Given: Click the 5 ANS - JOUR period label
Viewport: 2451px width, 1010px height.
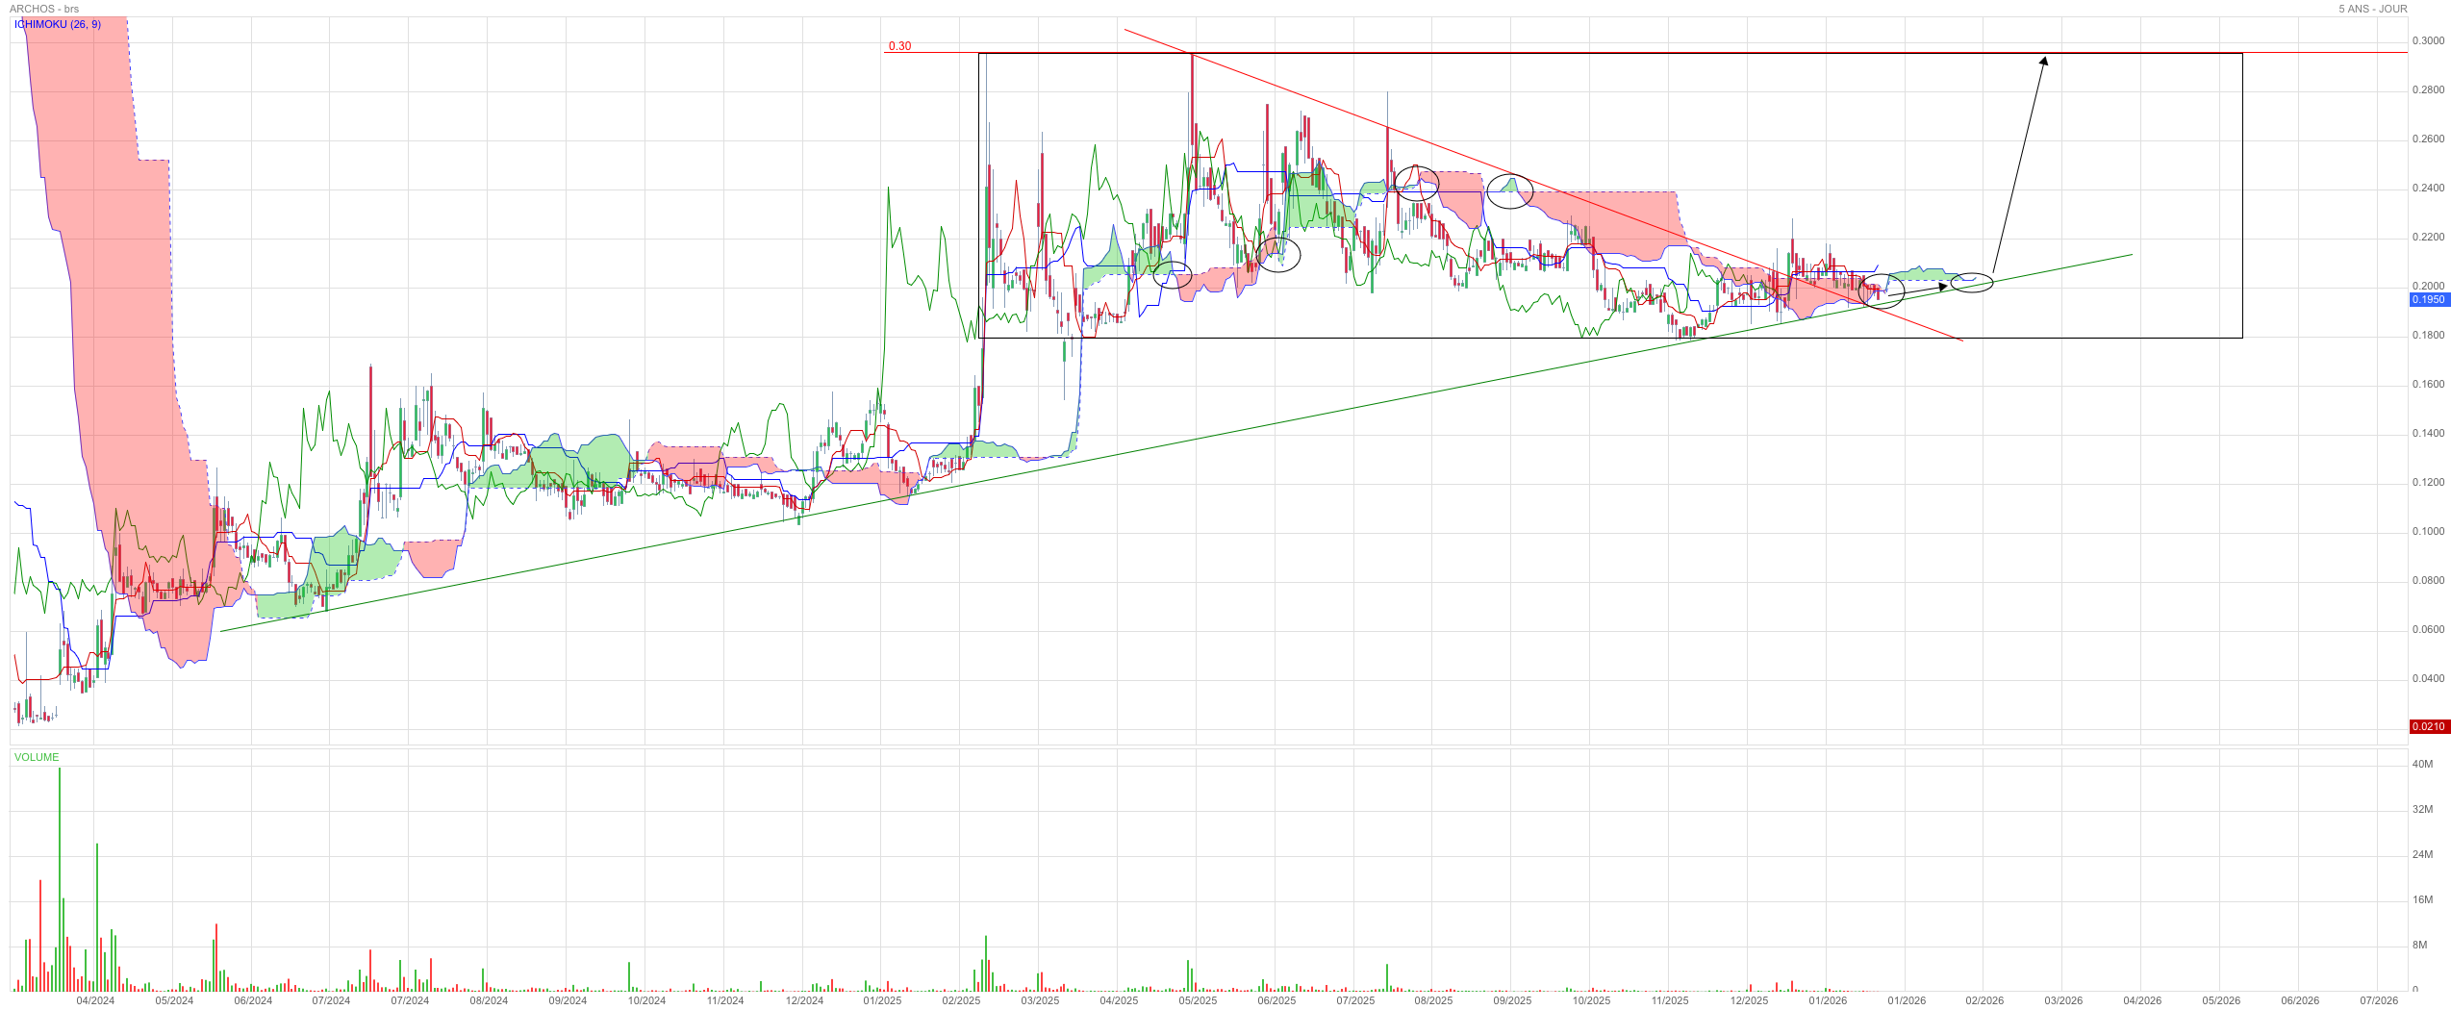Looking at the screenshot, I should [x=2373, y=9].
